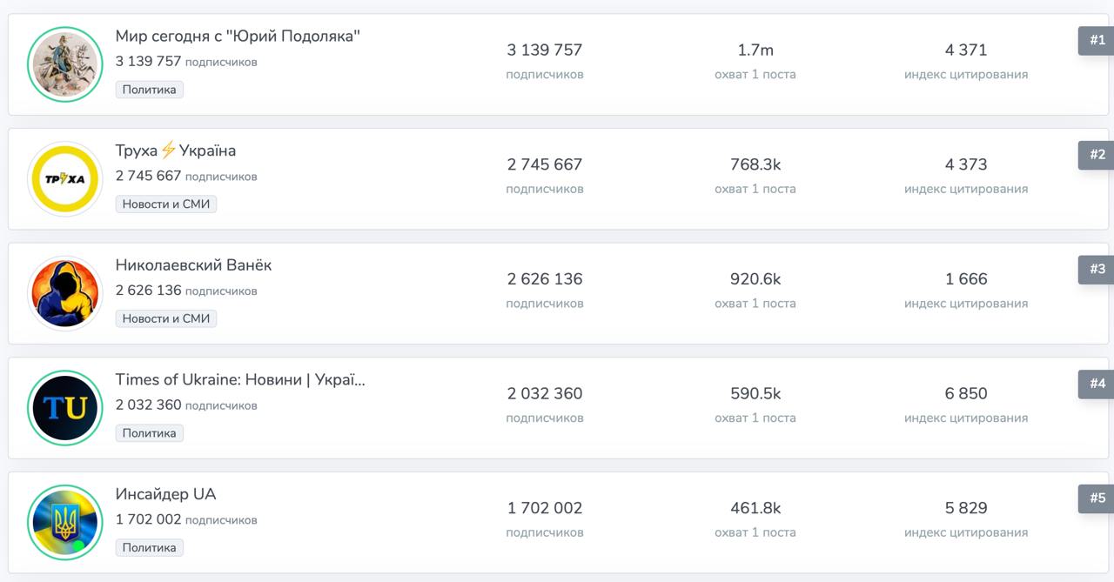Open channel title Мир сегодня с "Юрий Подоляка"
Viewport: 1114px width, 582px height.
pos(238,37)
